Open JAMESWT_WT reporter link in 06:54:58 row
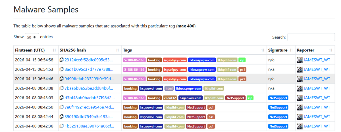This screenshot has width=341, height=132. click(x=317, y=60)
